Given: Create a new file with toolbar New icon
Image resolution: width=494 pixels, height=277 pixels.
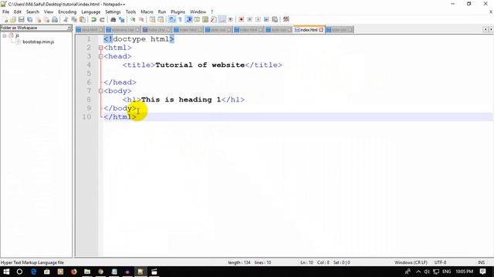Looking at the screenshot, I should click(x=5, y=19).
